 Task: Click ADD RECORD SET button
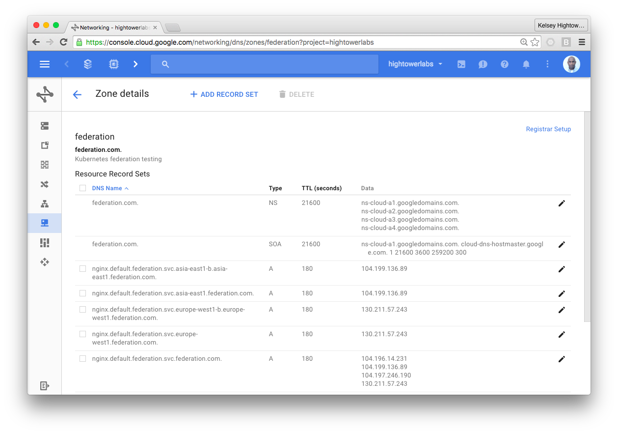tap(224, 94)
